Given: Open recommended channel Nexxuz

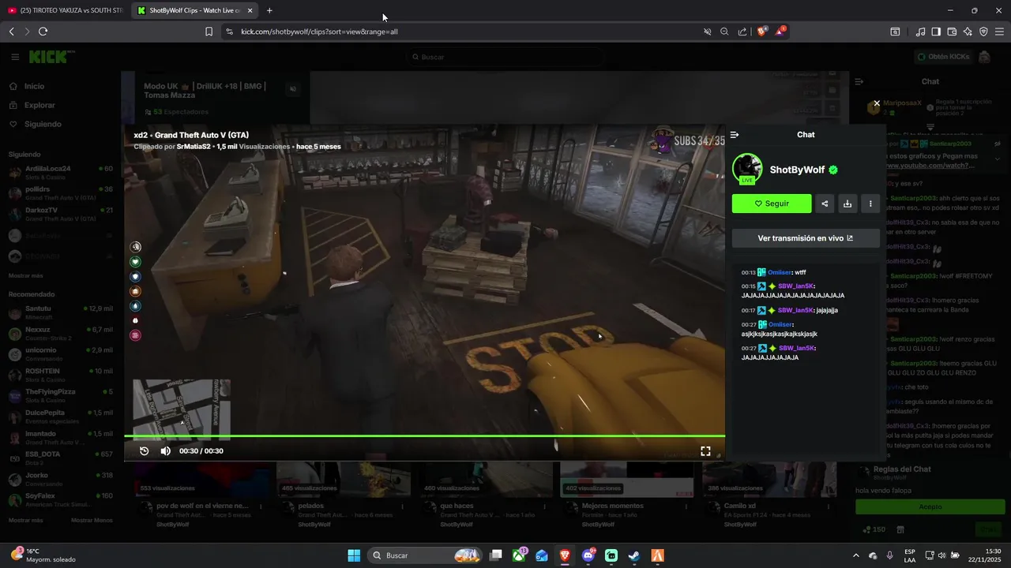Looking at the screenshot, I should click(x=60, y=333).
